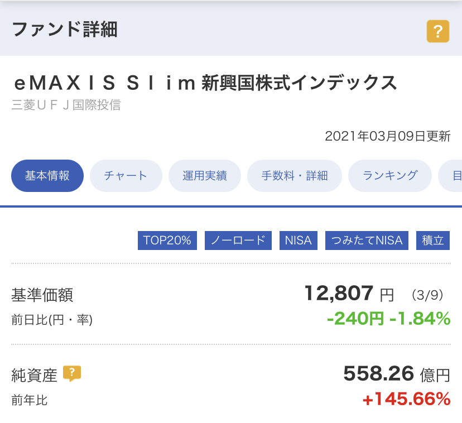Click the company name 三菱UFJ国際投信

click(x=66, y=105)
